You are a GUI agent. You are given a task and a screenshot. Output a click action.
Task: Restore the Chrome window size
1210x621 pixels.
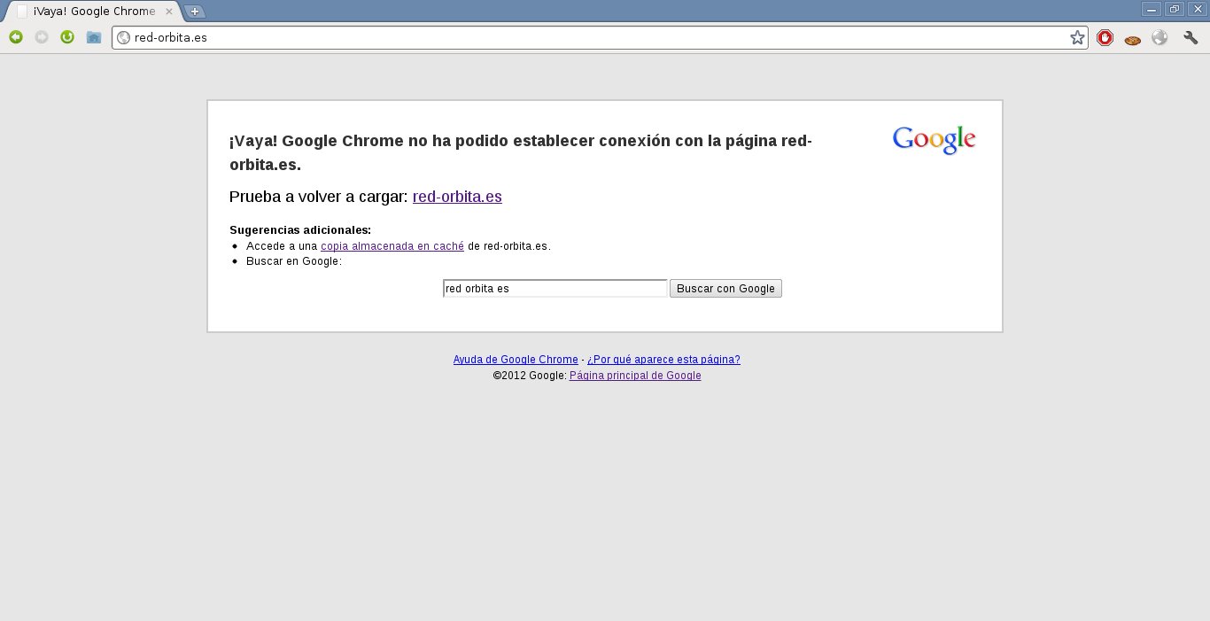pos(1175,9)
